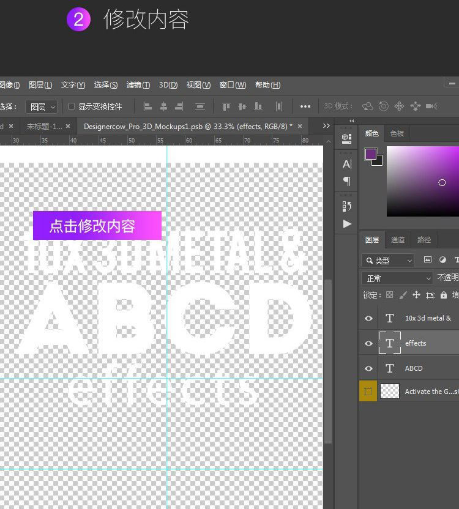Click the lock transparent pixels icon
Image resolution: width=459 pixels, height=509 pixels.
[x=389, y=295]
